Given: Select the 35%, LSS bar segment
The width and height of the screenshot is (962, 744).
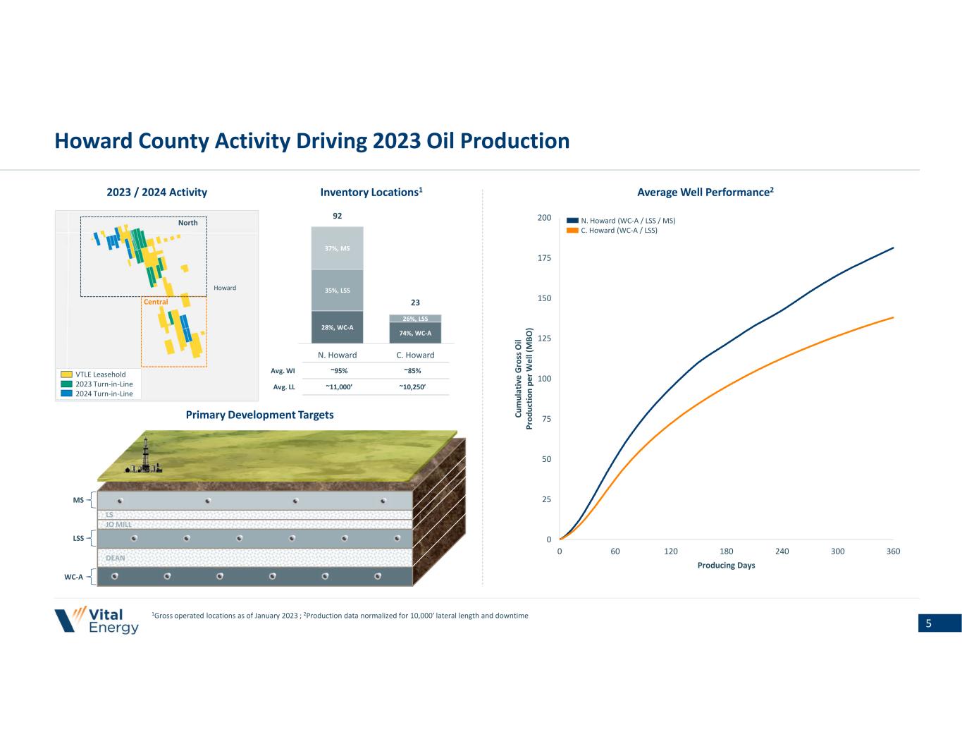Looking at the screenshot, I should pyautogui.click(x=337, y=290).
